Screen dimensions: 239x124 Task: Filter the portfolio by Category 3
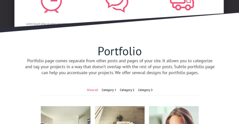point(145,90)
